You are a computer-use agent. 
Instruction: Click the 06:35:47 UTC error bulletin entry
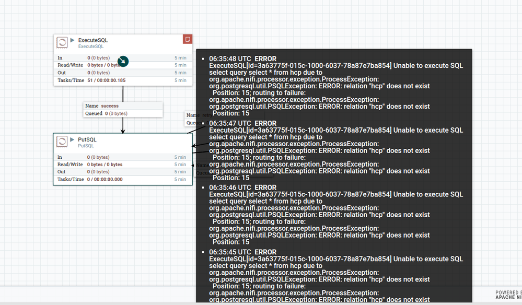click(334, 150)
